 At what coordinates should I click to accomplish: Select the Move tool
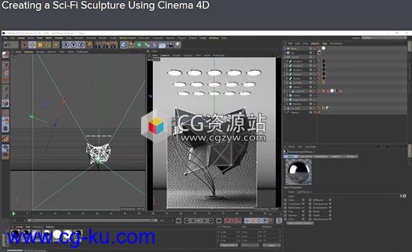[x=32, y=45]
